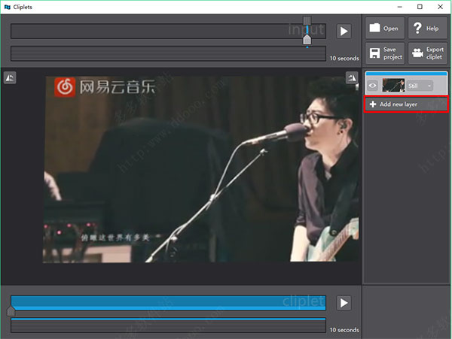Select the layer thumbnail of the singer
Image resolution: width=452 pixels, height=339 pixels.
(x=393, y=86)
